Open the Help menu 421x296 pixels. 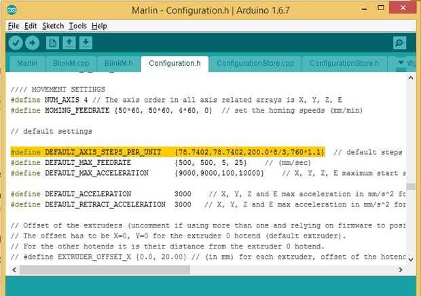99,26
